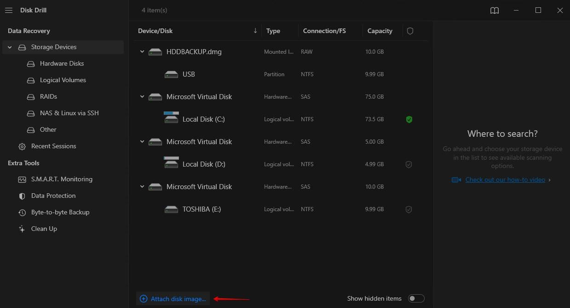Click the NAS & Linux via SSH icon

(31, 113)
